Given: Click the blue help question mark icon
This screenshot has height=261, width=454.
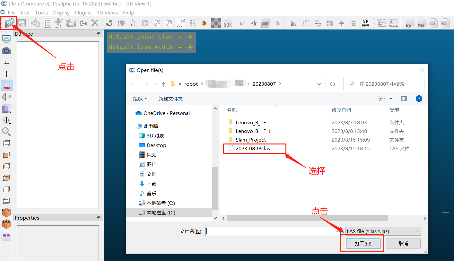Looking at the screenshot, I should pos(419,99).
